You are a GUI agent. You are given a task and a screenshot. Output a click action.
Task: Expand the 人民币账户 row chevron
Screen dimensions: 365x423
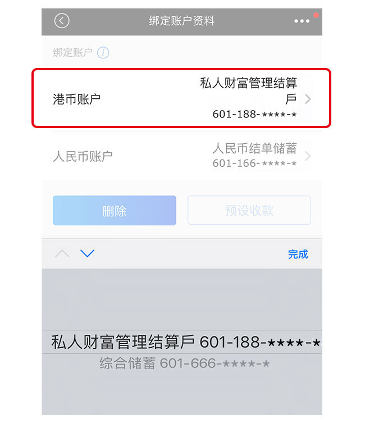(x=308, y=156)
